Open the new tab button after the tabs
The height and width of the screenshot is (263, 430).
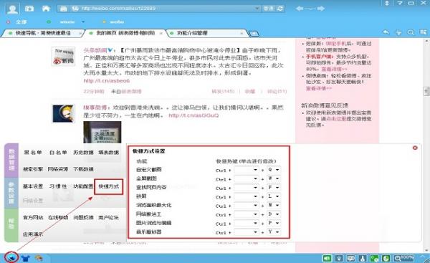(x=254, y=34)
